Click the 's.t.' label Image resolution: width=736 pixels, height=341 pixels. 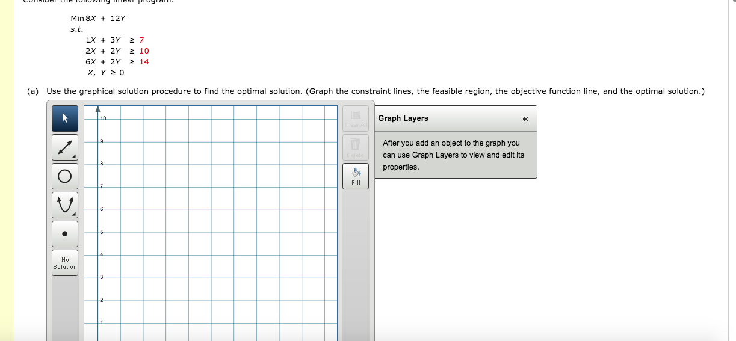tap(76, 29)
